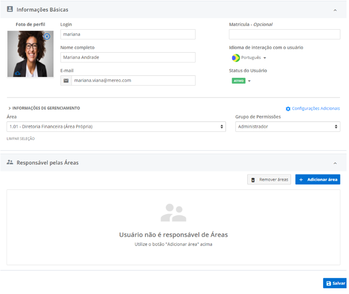Collapse the Responsável pelas Áreas section
This screenshot has width=349, height=294.
[335, 163]
